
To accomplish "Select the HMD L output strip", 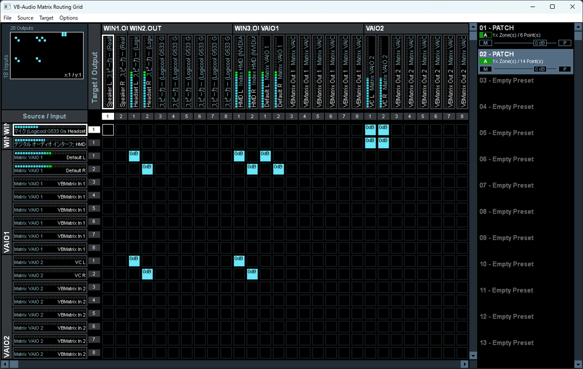I will [239, 72].
